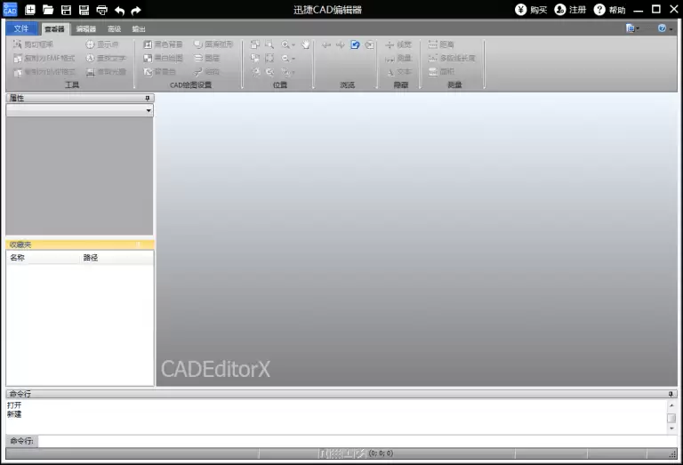Switch to the 编辑器 Editor tab
Viewport: 683px width, 465px height.
coord(85,29)
